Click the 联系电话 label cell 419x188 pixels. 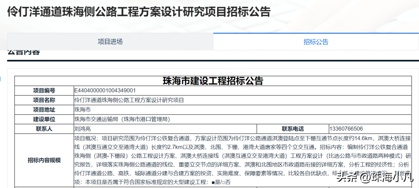pos(293,129)
